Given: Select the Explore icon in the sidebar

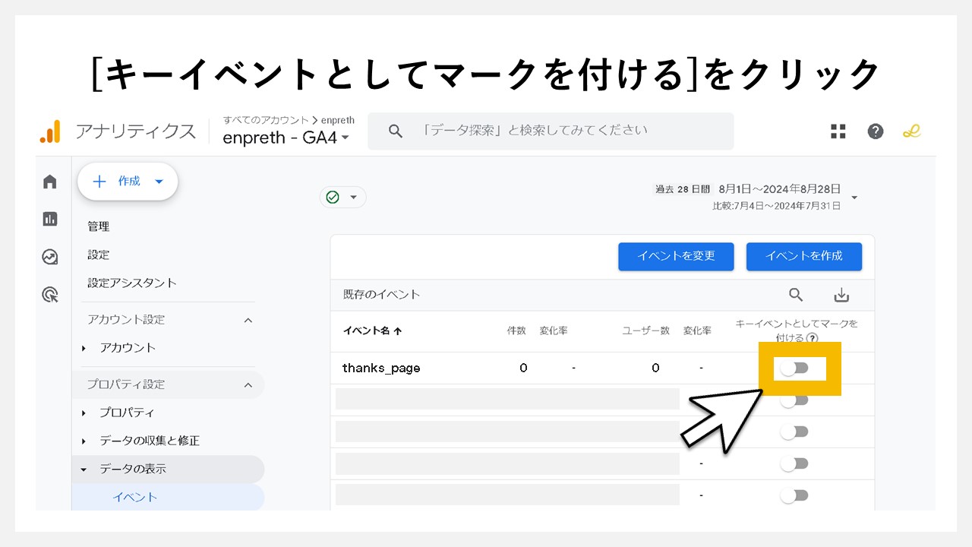Looking at the screenshot, I should [x=49, y=257].
